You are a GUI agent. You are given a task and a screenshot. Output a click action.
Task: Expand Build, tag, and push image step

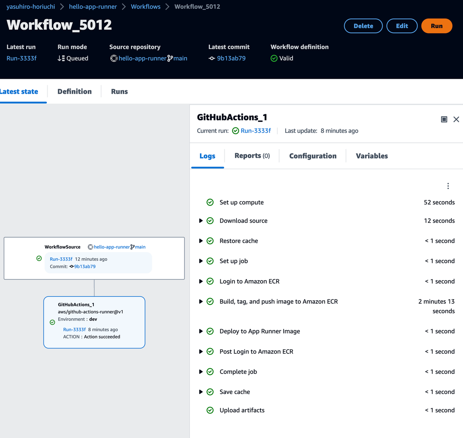(x=201, y=301)
